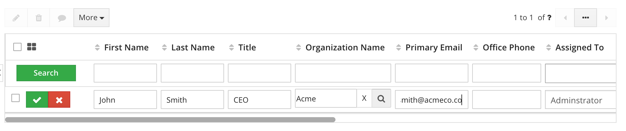
Task: Click the comment bubble icon
Action: pyautogui.click(x=62, y=18)
